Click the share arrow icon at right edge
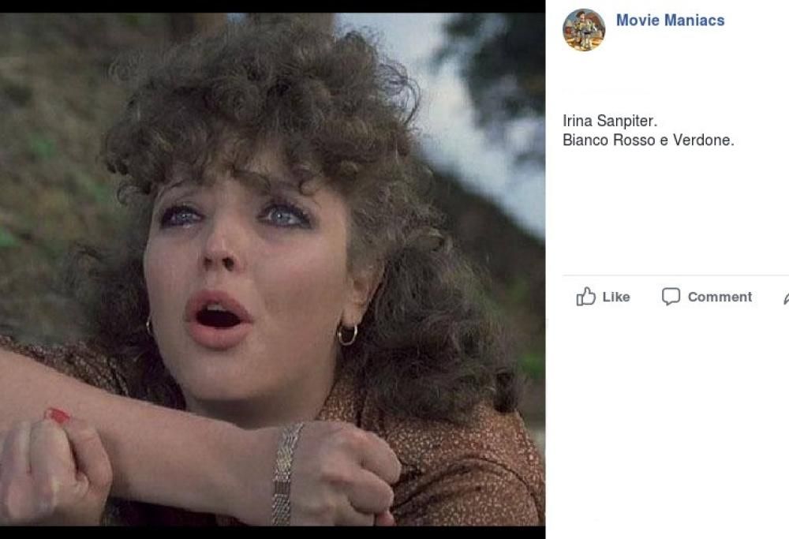 (x=785, y=298)
